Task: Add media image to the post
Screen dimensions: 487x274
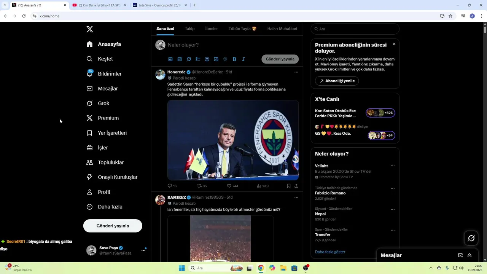Action: tap(170, 59)
